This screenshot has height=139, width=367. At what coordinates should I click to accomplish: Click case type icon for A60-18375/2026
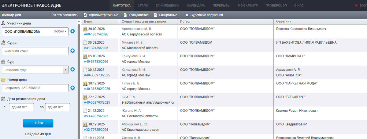pyautogui.click(x=86, y=29)
